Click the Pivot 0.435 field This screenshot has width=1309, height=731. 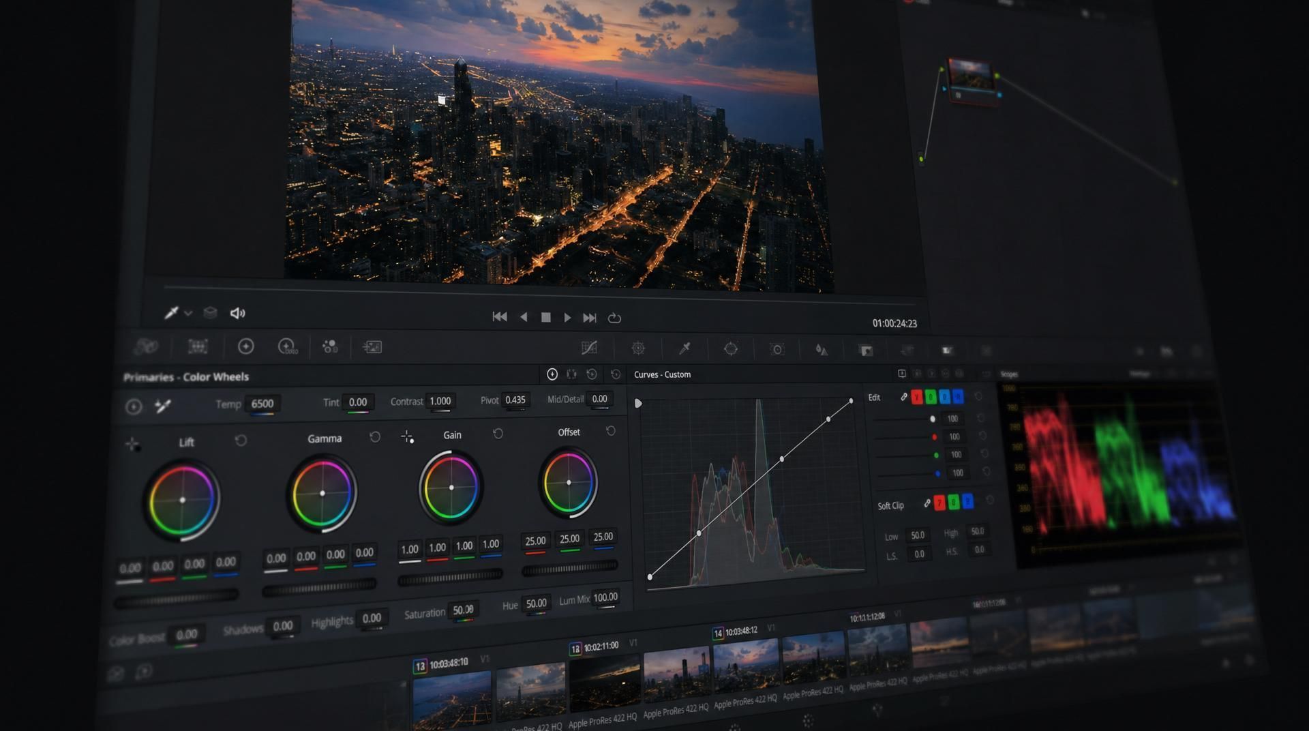(515, 400)
